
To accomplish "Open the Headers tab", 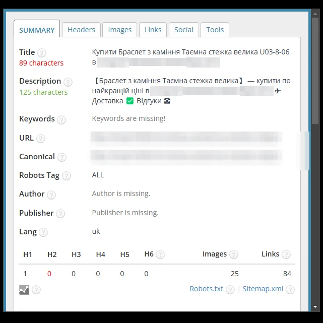I will click(x=81, y=30).
